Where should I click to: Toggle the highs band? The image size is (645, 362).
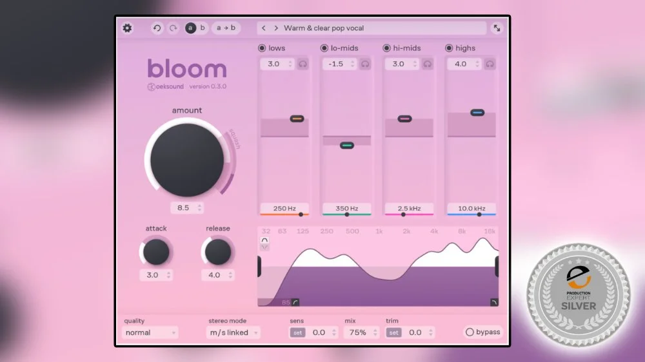[449, 48]
